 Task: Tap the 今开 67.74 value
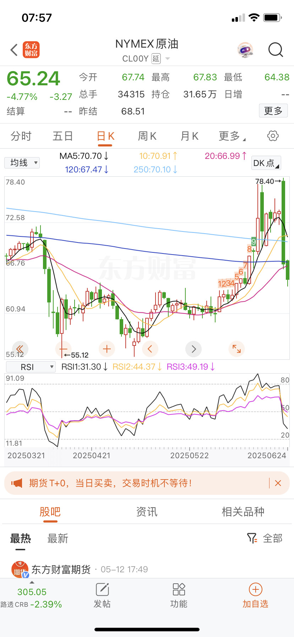pos(133,77)
